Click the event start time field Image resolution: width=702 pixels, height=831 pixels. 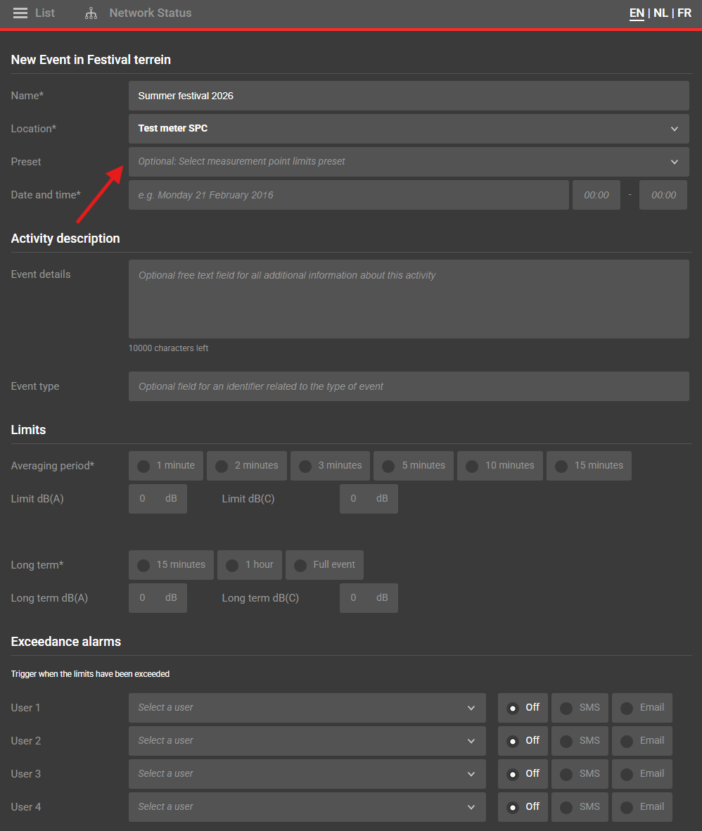pos(596,195)
